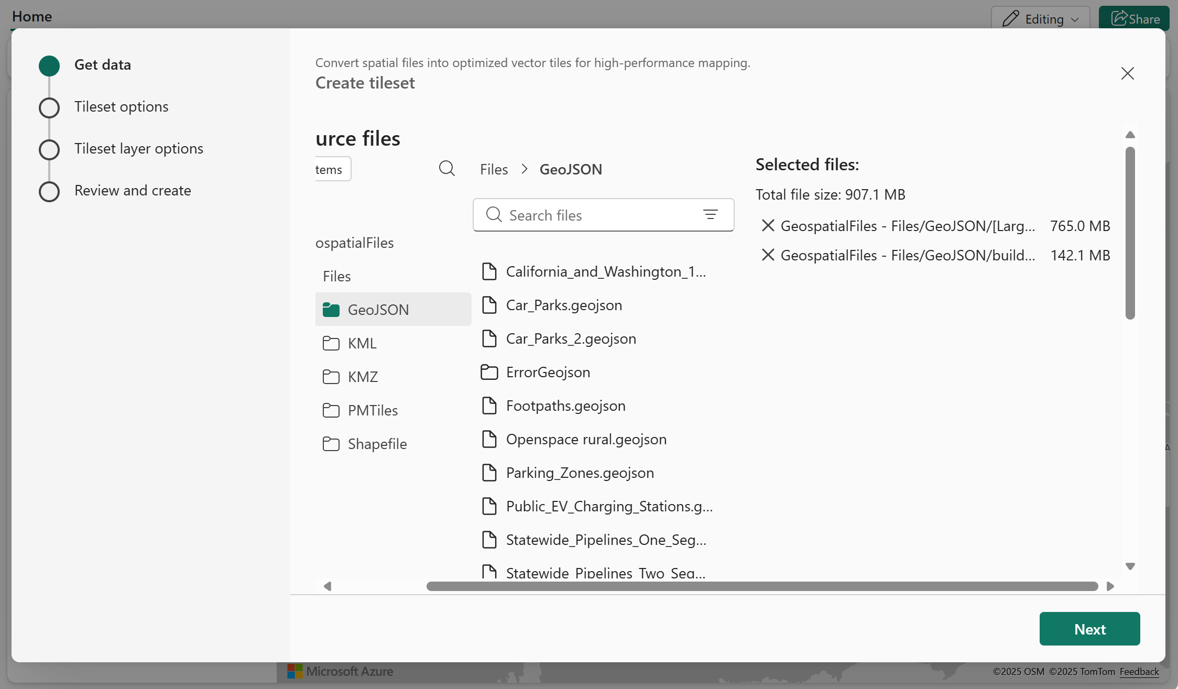1178x689 pixels.
Task: Open the ErrorGeojson folder
Action: 548,372
